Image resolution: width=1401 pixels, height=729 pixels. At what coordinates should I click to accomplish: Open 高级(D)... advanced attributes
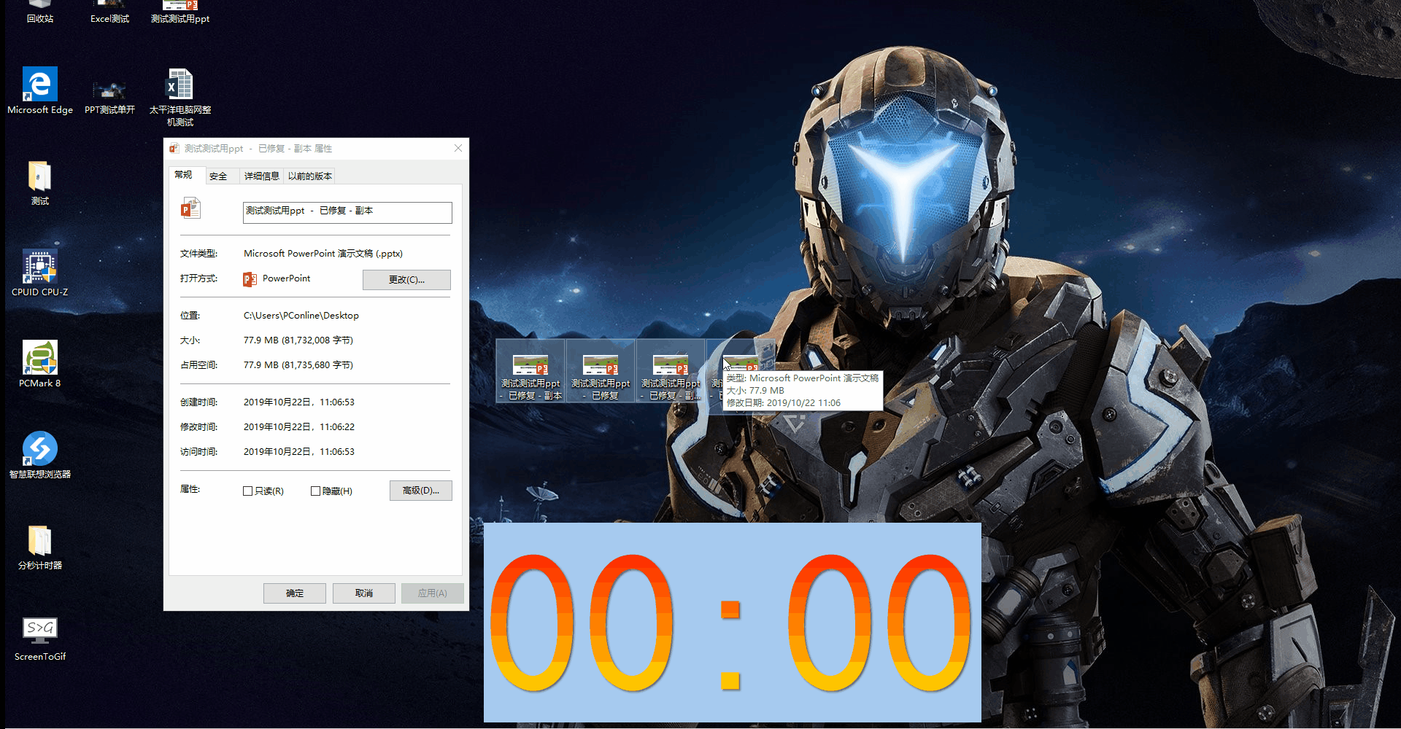pyautogui.click(x=420, y=491)
